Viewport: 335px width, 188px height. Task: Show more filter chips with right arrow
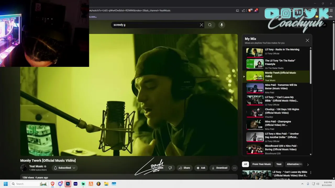click(308, 164)
